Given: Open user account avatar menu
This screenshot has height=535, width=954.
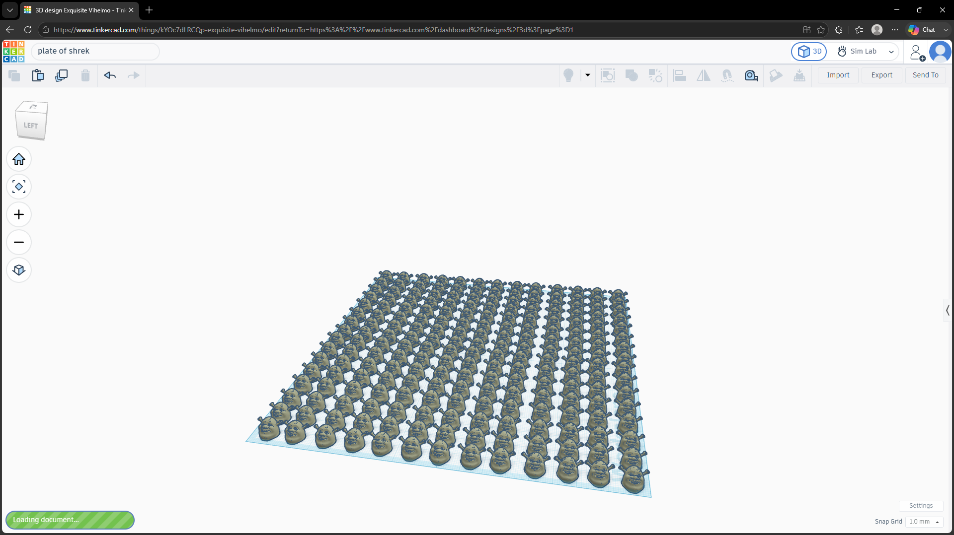Looking at the screenshot, I should click(940, 52).
